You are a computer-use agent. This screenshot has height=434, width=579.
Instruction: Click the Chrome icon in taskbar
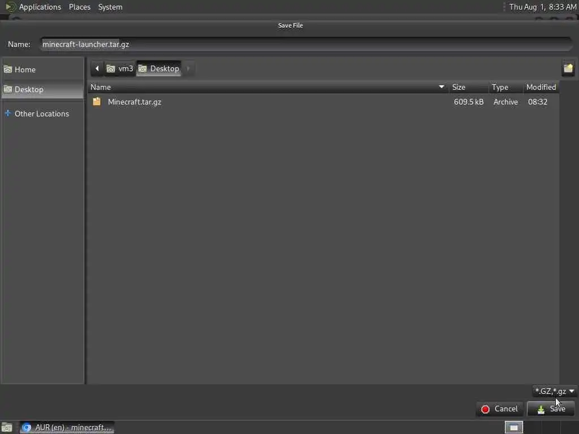tap(26, 427)
